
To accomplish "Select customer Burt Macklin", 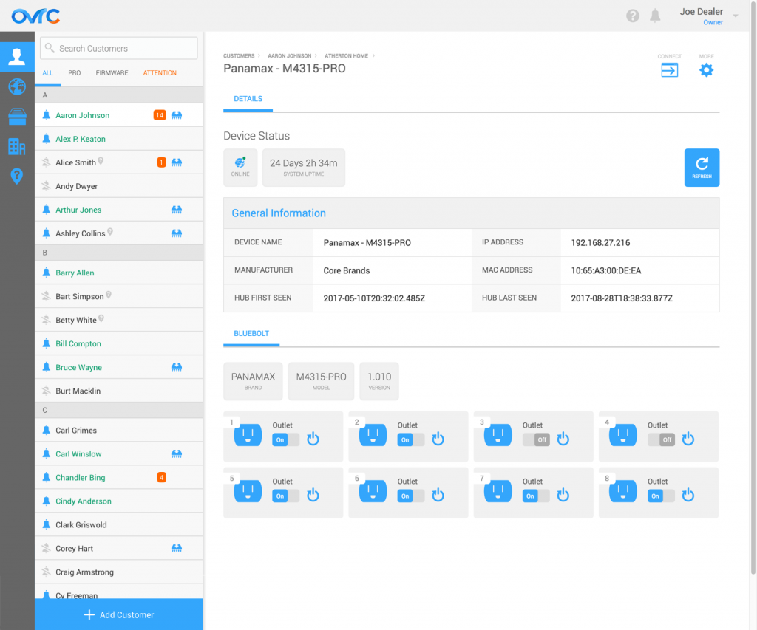I will (119, 391).
